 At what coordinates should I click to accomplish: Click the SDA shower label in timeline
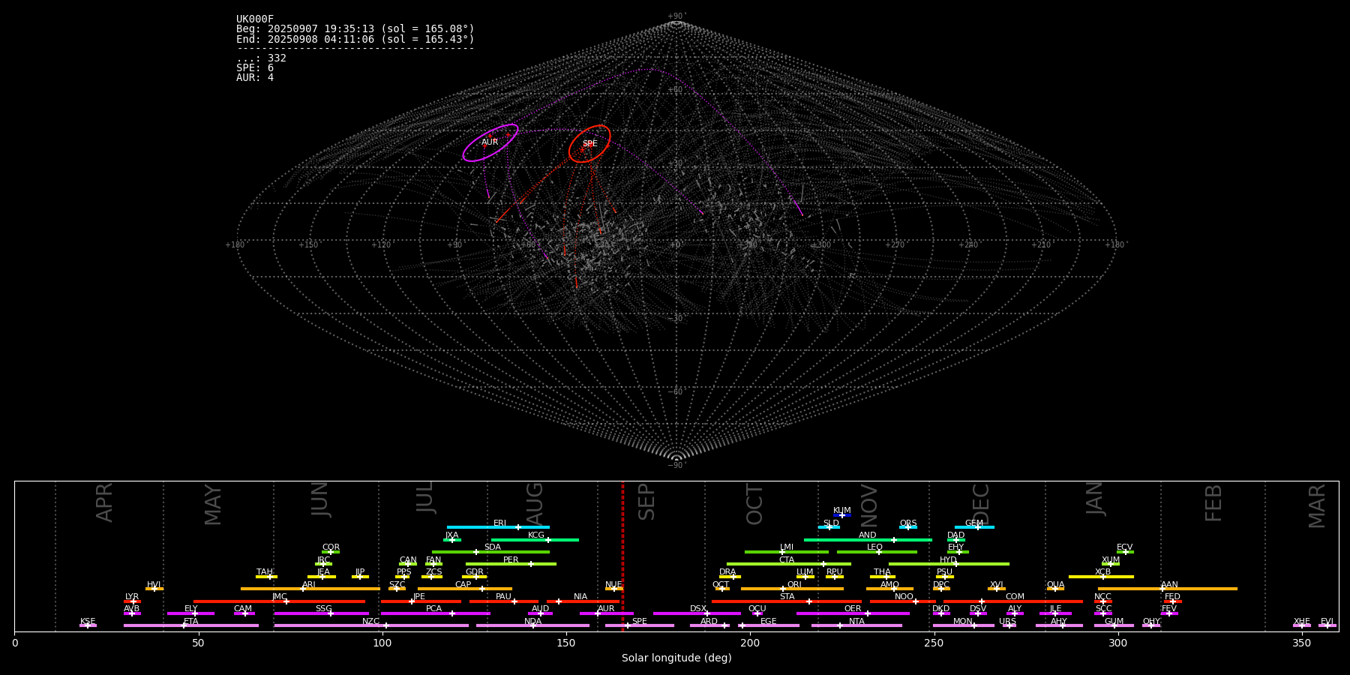(x=493, y=547)
